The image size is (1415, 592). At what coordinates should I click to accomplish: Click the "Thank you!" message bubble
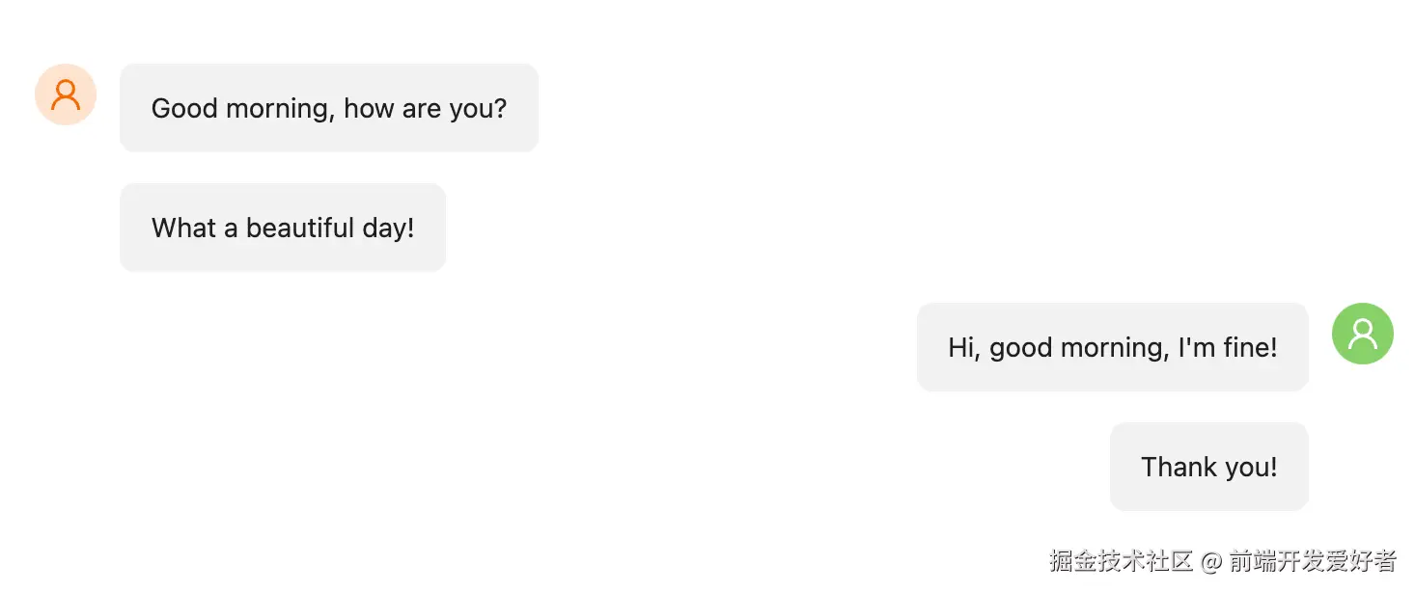tap(1208, 467)
